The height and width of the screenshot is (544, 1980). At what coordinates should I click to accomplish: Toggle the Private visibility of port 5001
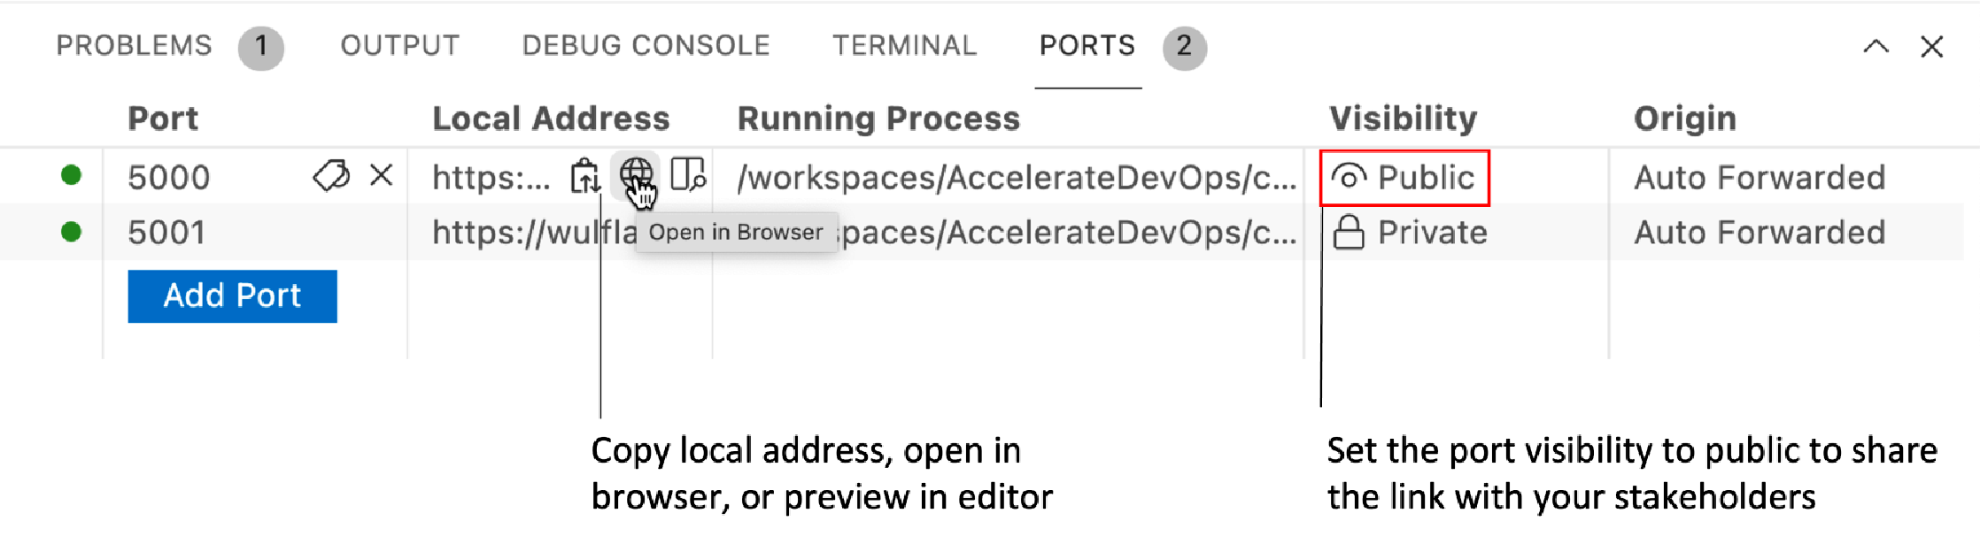(1411, 233)
